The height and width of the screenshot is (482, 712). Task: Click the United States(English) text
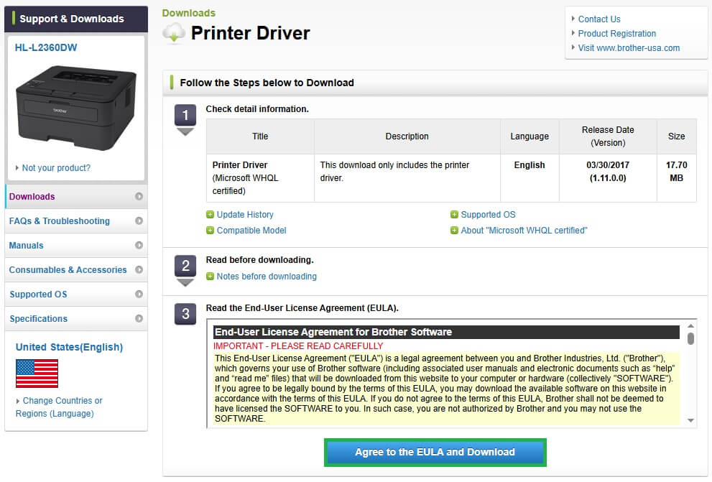point(69,347)
